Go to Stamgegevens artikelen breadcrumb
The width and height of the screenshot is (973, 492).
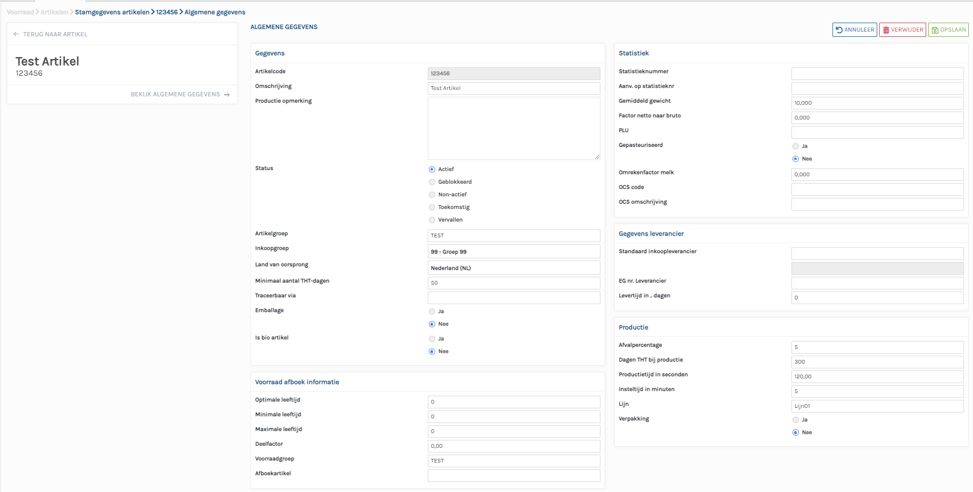(112, 12)
